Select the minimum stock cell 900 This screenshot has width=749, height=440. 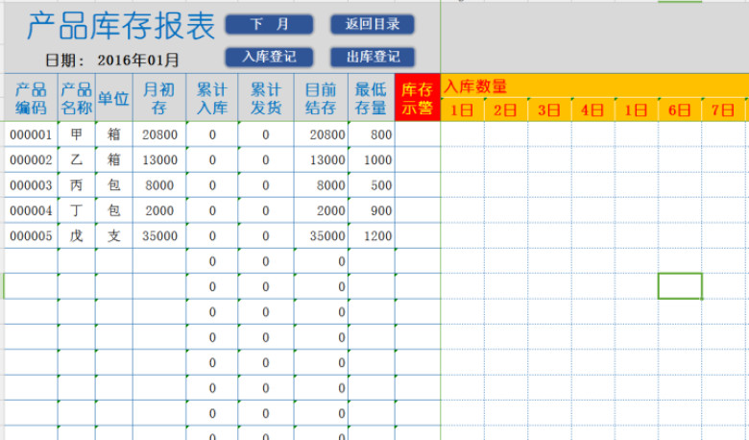coord(372,210)
